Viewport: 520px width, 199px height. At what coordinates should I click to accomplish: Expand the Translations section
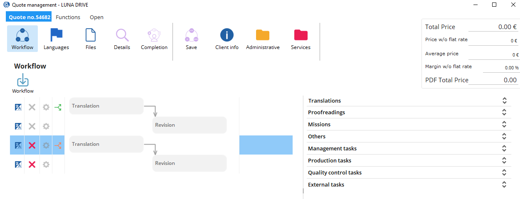click(504, 101)
